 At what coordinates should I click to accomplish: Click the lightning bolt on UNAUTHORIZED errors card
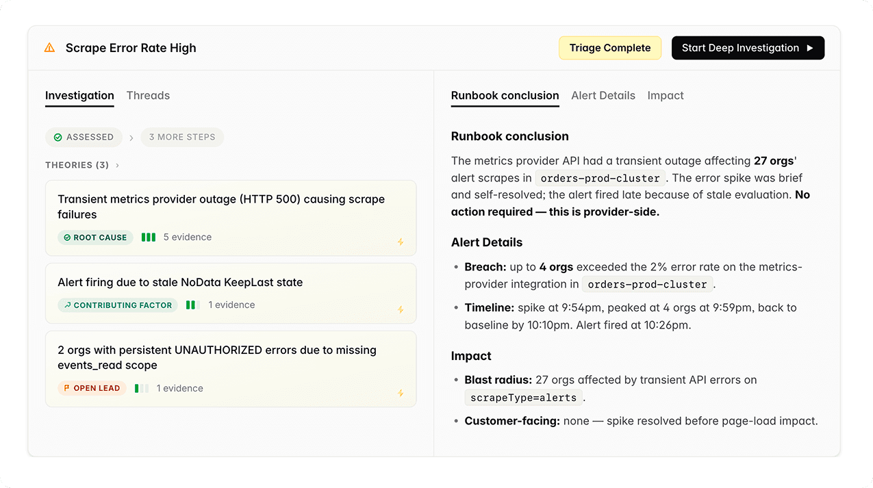coord(401,393)
